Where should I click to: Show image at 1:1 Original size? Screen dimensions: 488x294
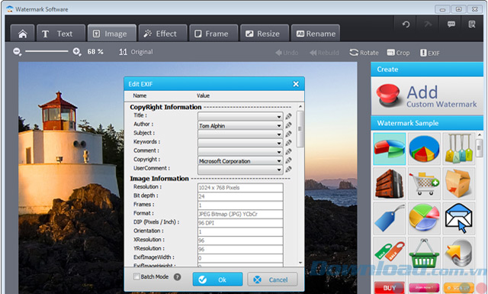coord(136,52)
